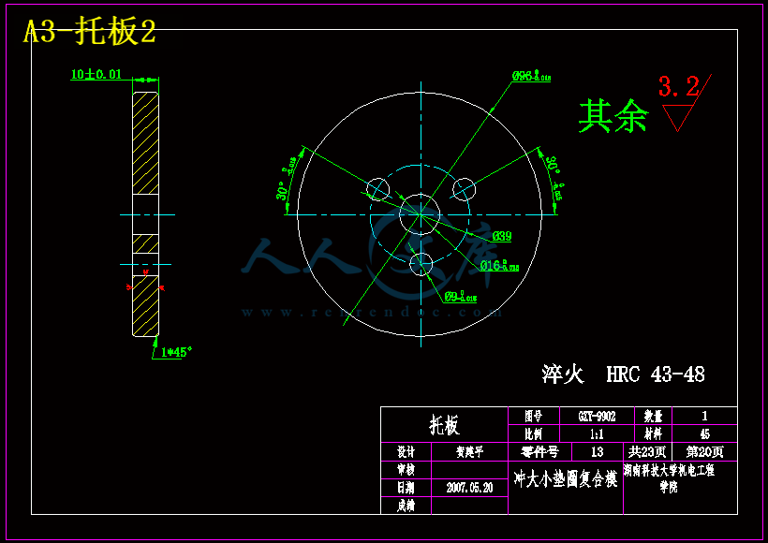The image size is (768, 543).
Task: Click the "淬火 HRC 43-48" heat treatment note
Action: (x=623, y=374)
